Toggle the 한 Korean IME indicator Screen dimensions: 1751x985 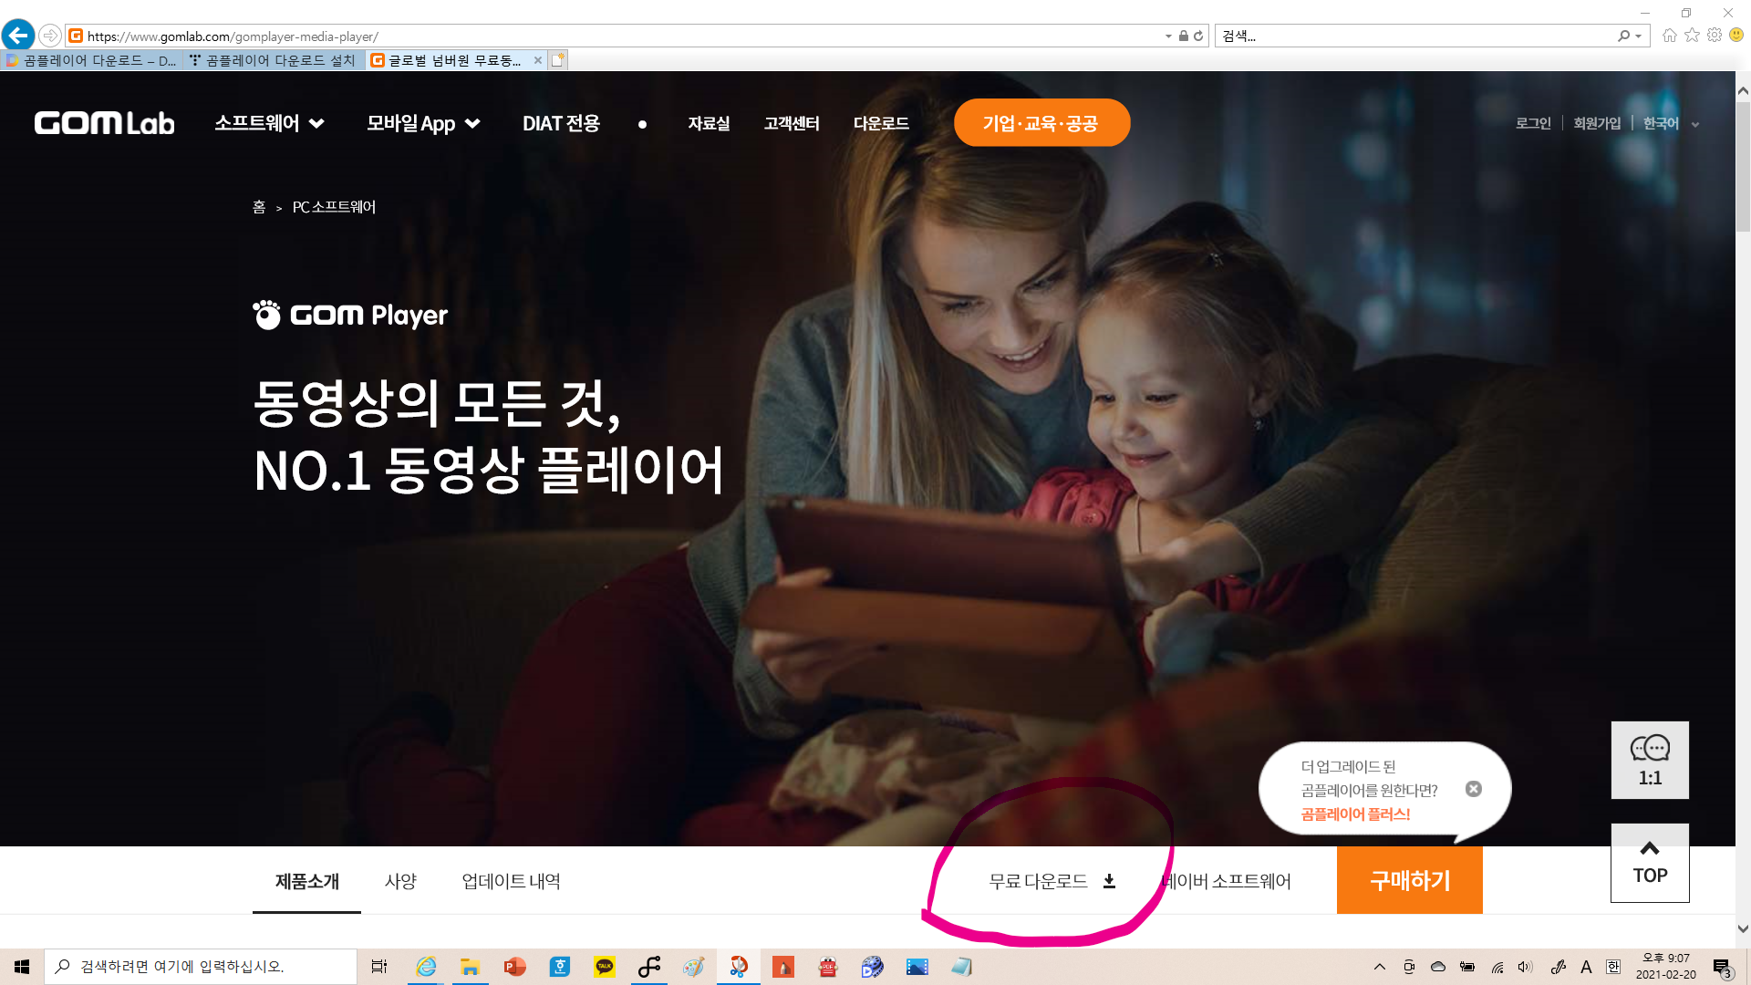[1612, 967]
